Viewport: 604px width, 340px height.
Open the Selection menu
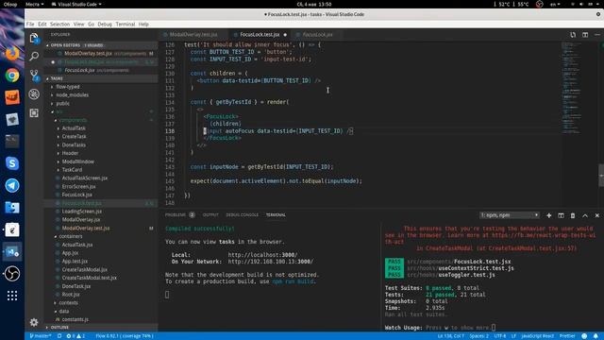(59, 24)
